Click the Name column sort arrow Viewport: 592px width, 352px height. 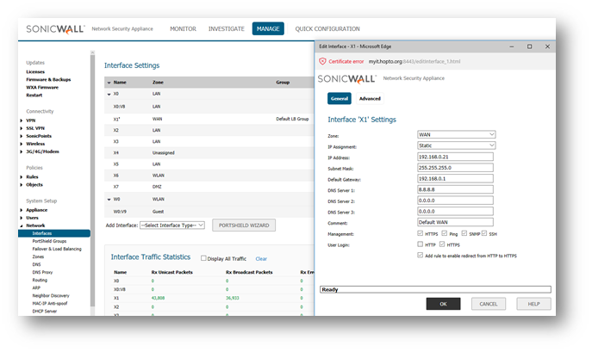pos(109,83)
